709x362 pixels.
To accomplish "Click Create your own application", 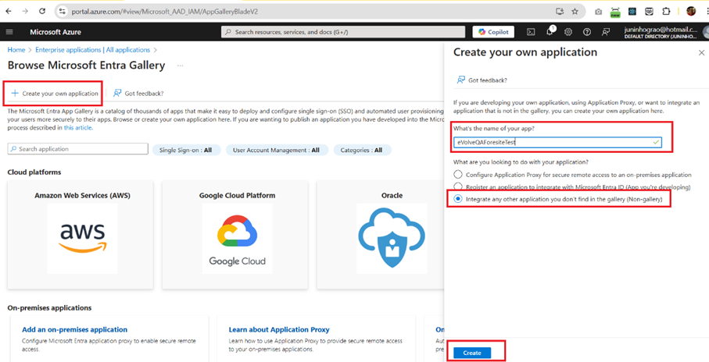I will click(x=54, y=94).
